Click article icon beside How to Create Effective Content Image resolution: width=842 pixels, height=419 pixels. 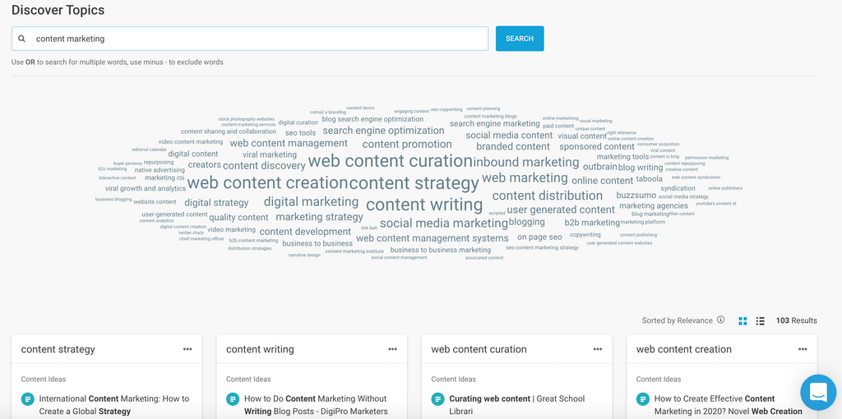644,399
